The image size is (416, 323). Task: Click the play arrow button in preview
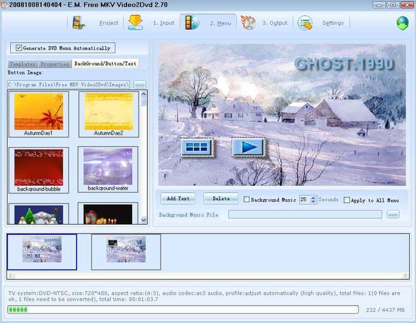248,147
